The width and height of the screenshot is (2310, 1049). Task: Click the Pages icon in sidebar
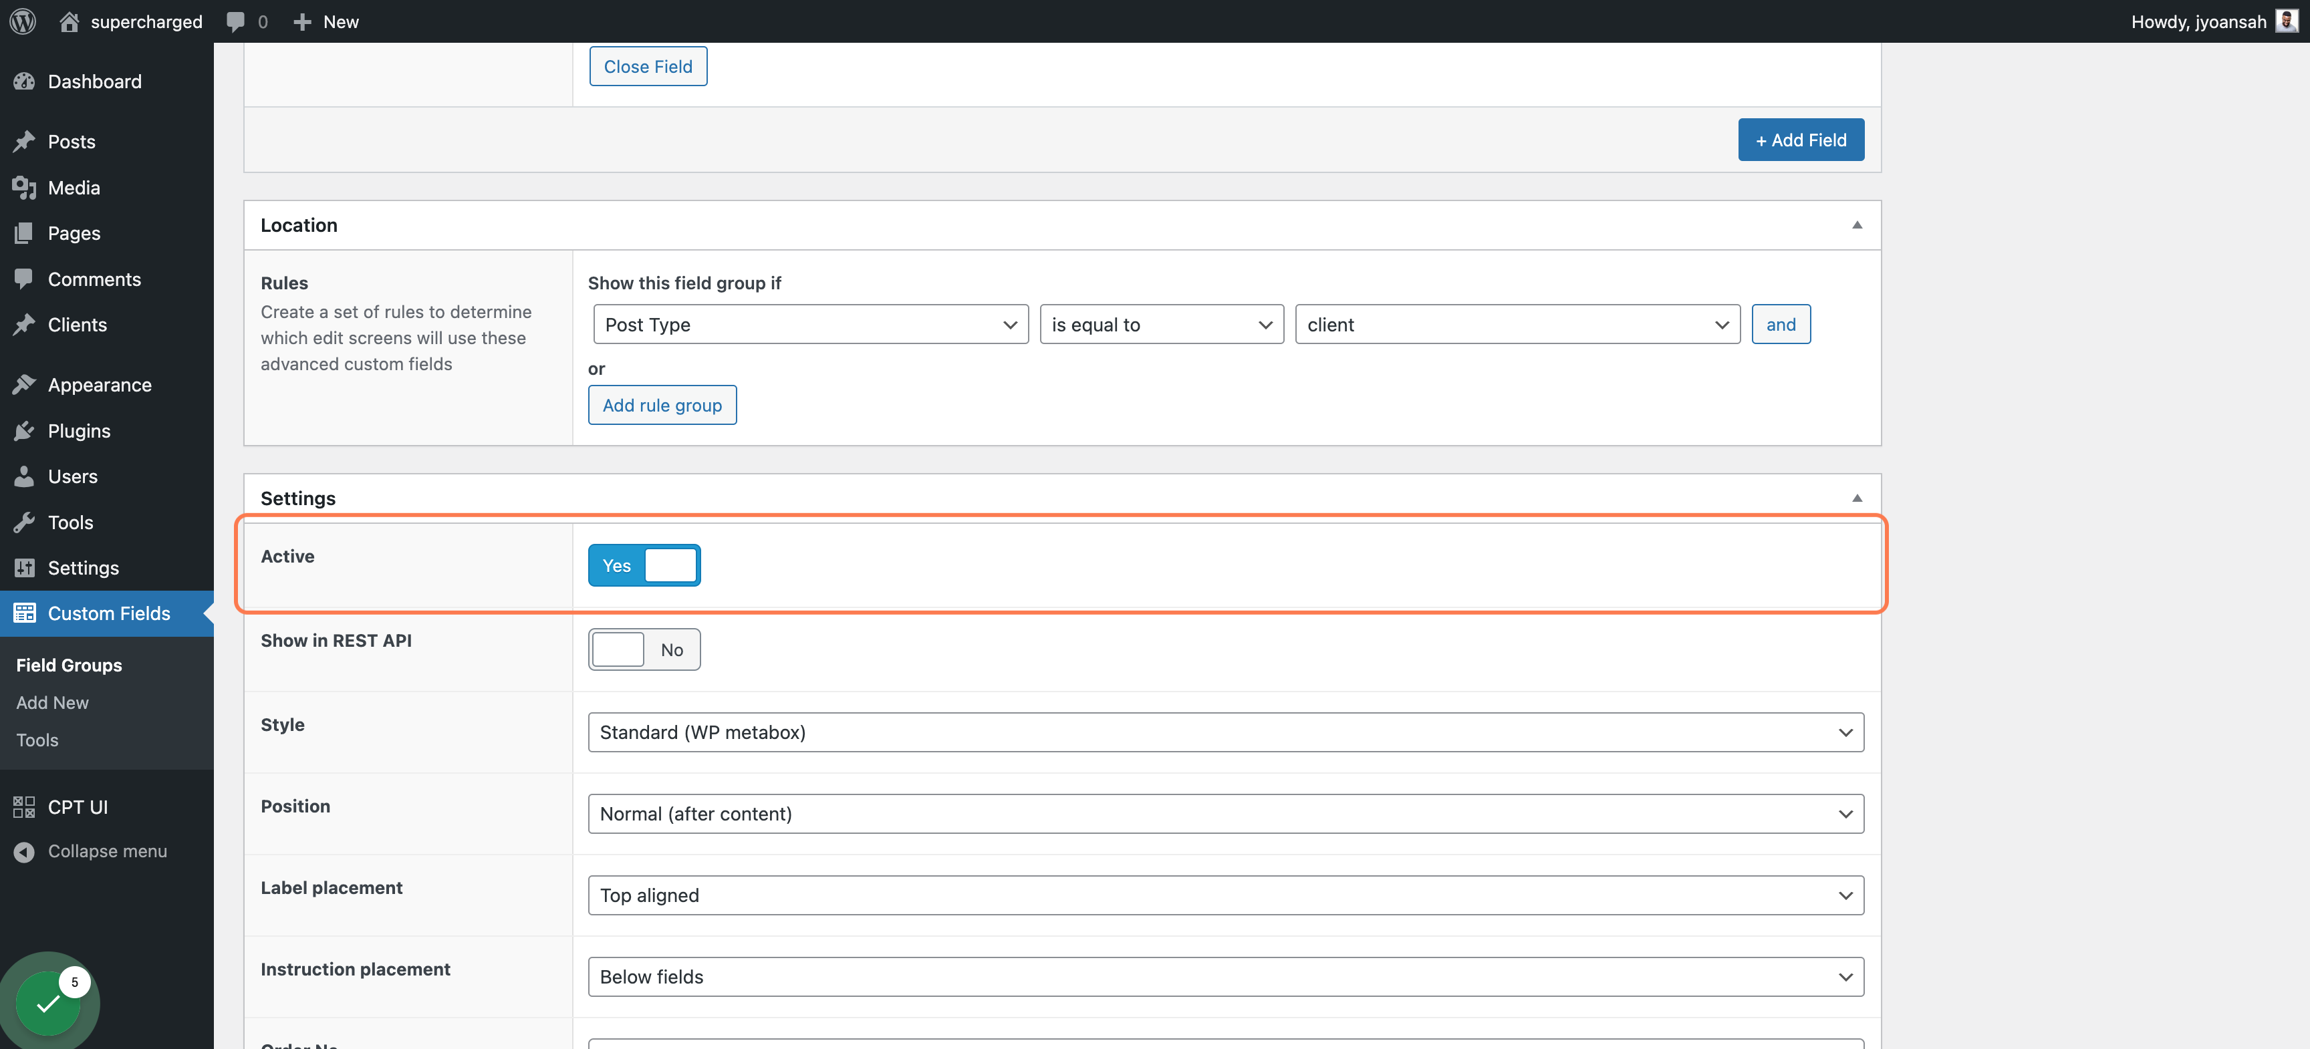tap(24, 233)
